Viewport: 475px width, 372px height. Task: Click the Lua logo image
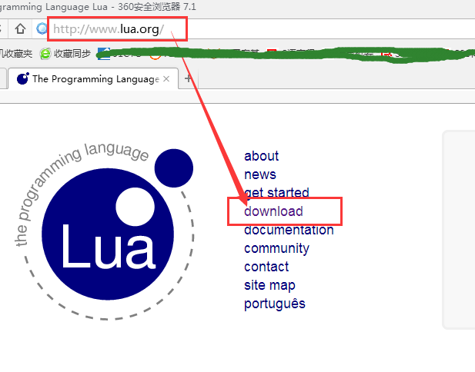click(x=105, y=231)
